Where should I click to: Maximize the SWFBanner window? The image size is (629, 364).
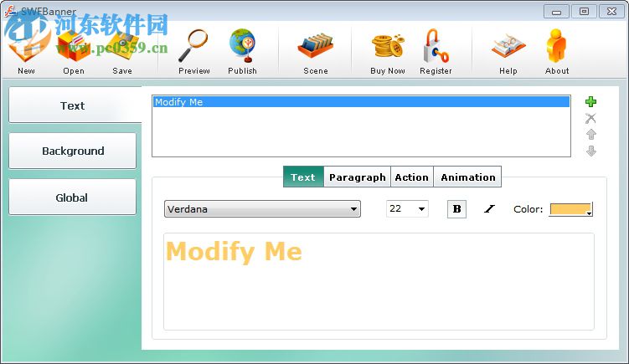(x=584, y=11)
